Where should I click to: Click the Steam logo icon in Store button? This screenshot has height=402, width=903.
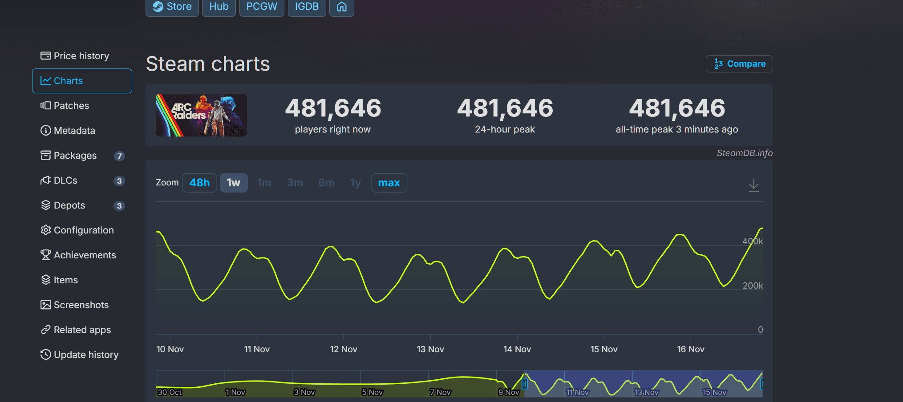(x=158, y=7)
